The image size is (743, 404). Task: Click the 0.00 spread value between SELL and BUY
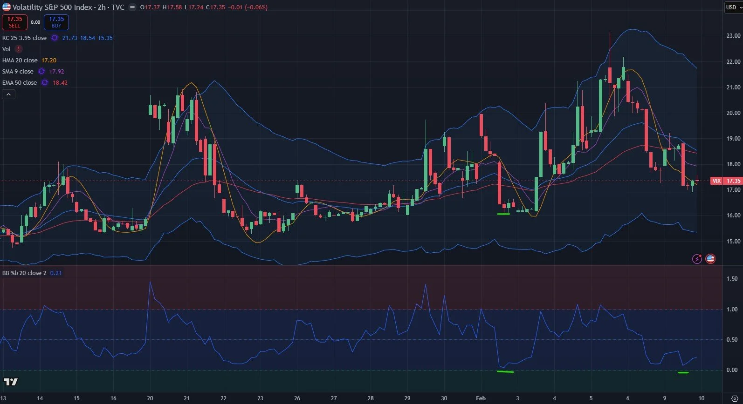[35, 22]
